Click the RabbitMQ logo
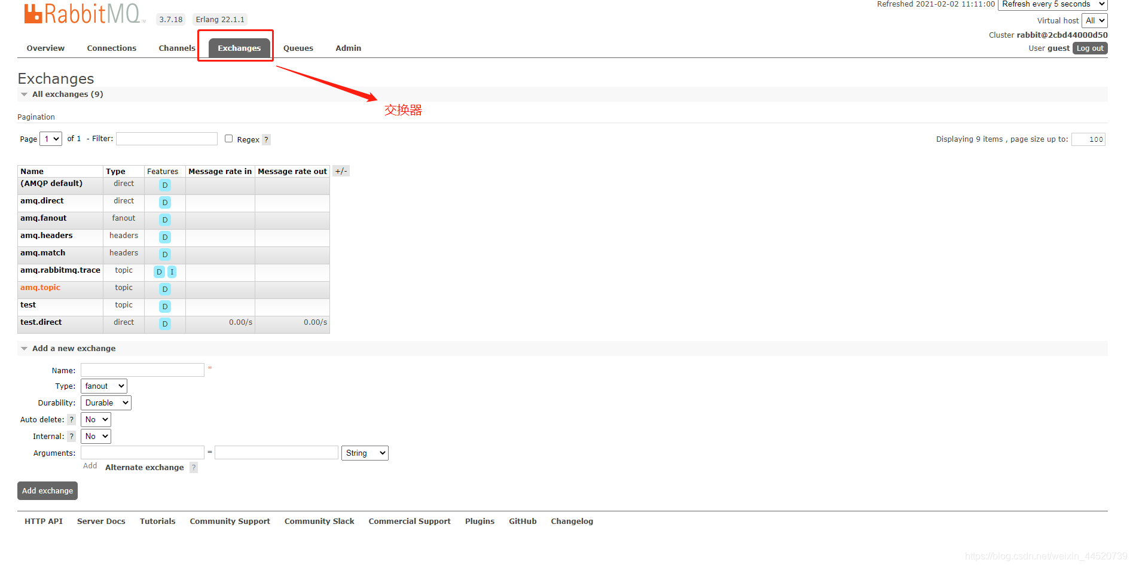1133x567 pixels. (84, 14)
